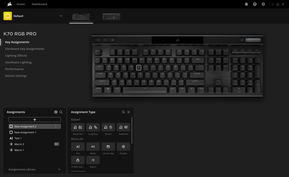Select New Assignment 2 in list

pyautogui.click(x=35, y=127)
